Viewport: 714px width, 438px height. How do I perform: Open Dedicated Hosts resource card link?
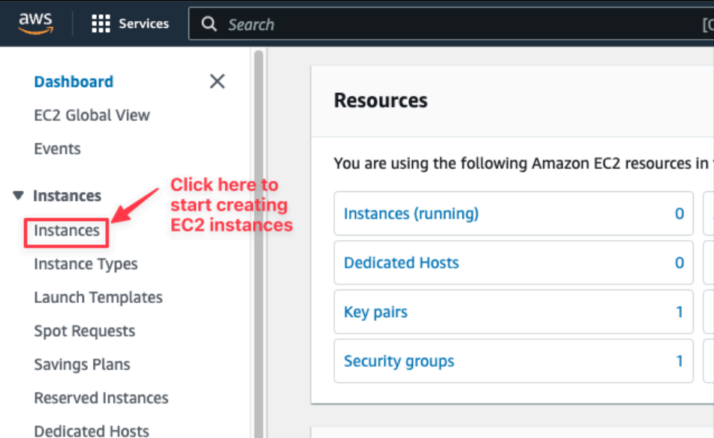tap(401, 262)
